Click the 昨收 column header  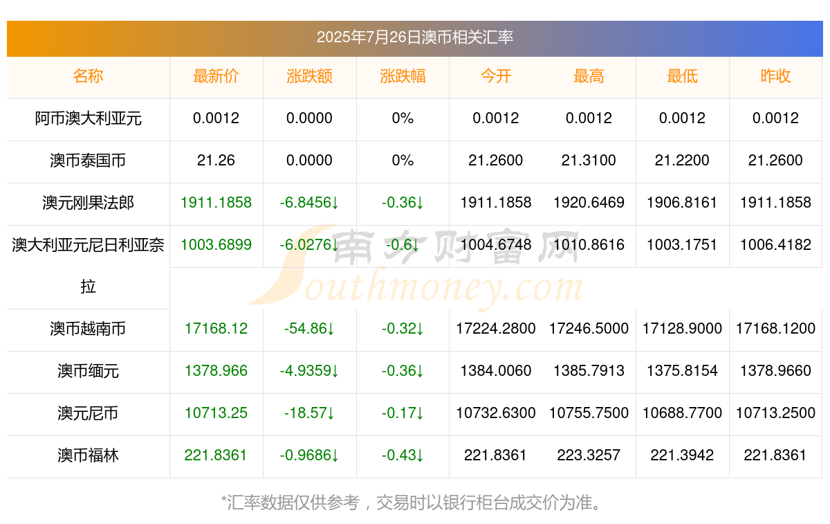click(775, 76)
